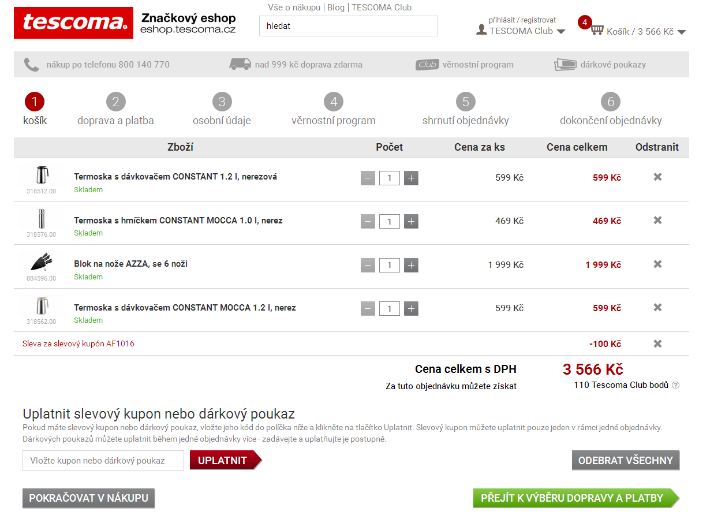This screenshot has height=519, width=714.
Task: Click quantity field for Termoska CONSTANT 1.2 l nerezová
Action: (390, 178)
